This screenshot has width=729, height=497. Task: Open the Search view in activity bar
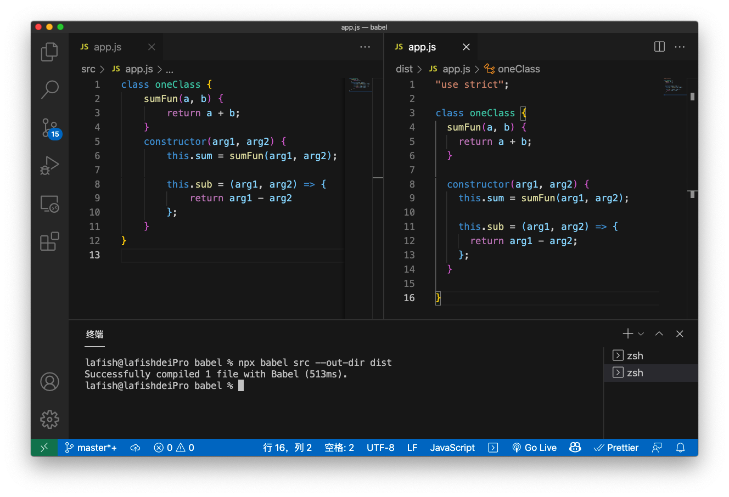point(49,89)
